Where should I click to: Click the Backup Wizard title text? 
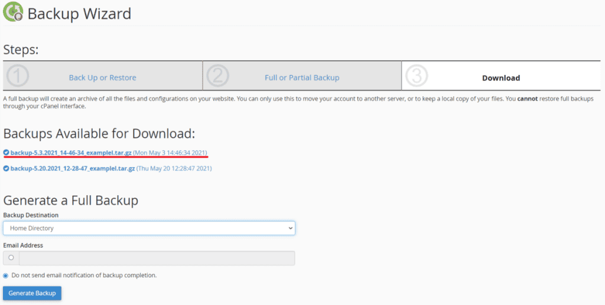[80, 14]
